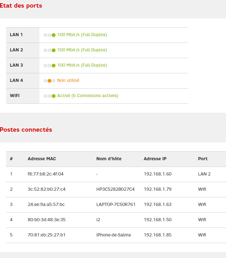Select MAC address f8:77:b8:2c:4f:04
The height and width of the screenshot is (258, 226).
coord(45,174)
